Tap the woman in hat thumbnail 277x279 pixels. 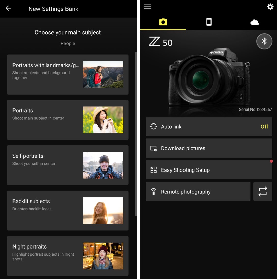[x=103, y=120]
